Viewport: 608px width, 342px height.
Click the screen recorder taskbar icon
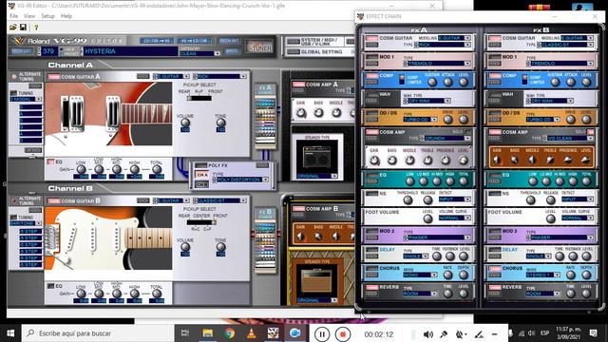pos(295,333)
